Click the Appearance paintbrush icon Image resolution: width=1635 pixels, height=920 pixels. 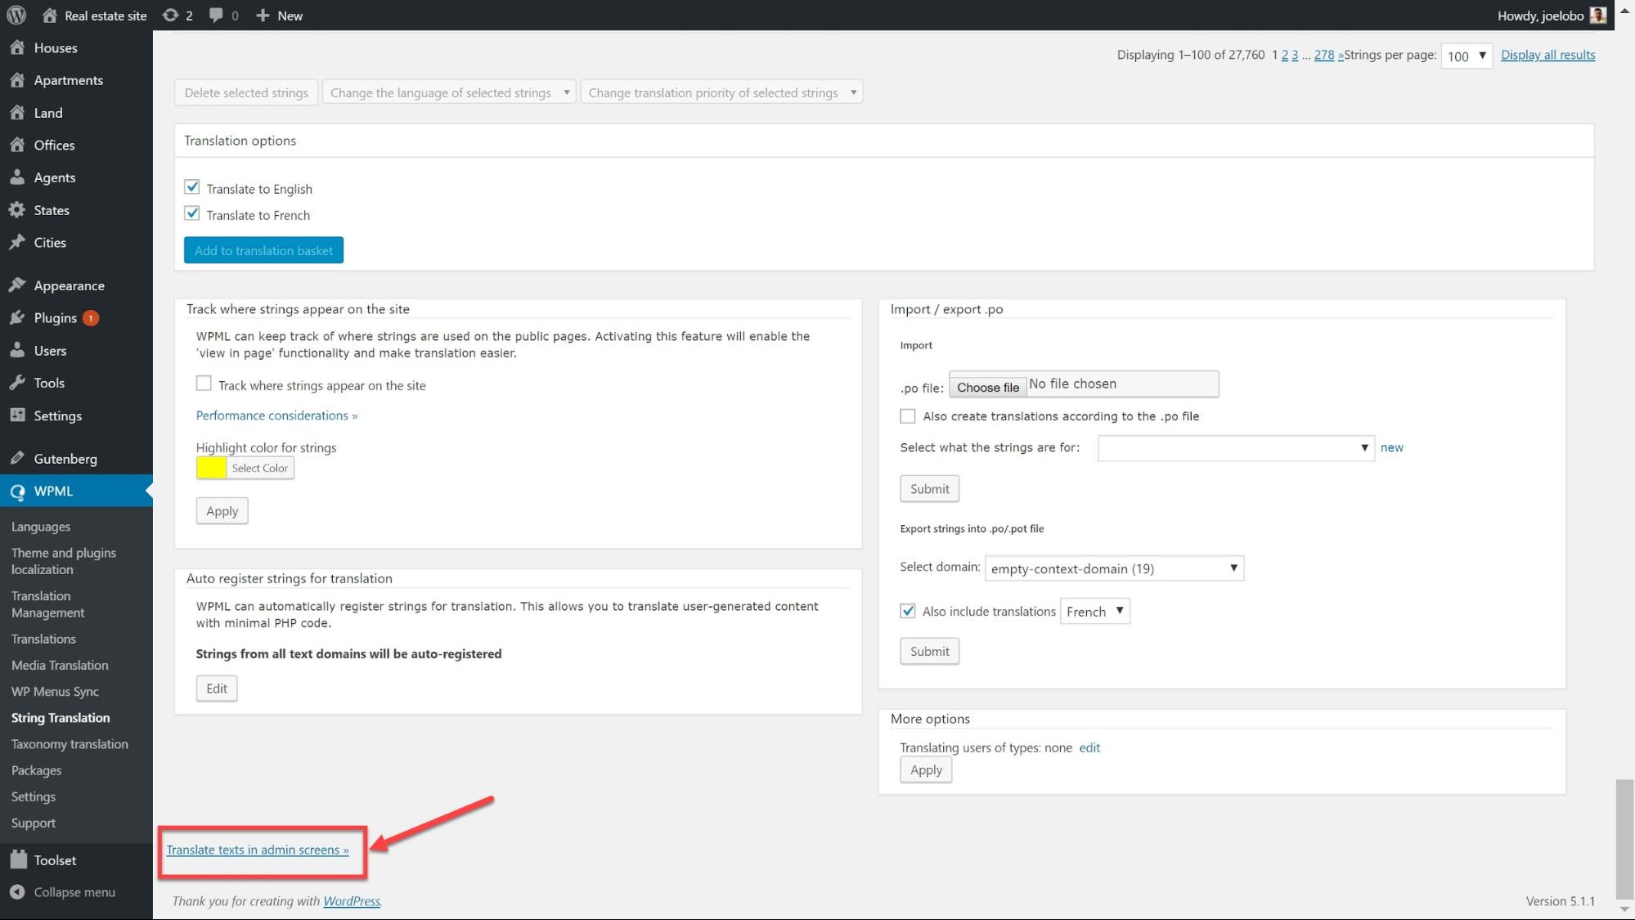[17, 285]
